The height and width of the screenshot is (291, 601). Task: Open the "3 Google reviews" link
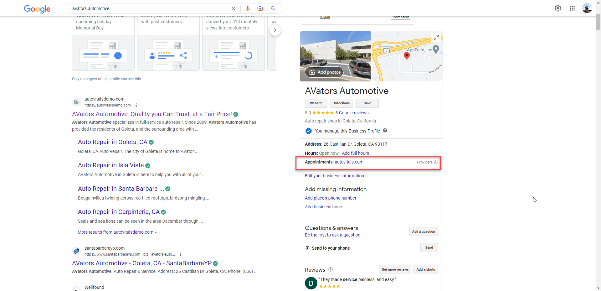click(352, 113)
